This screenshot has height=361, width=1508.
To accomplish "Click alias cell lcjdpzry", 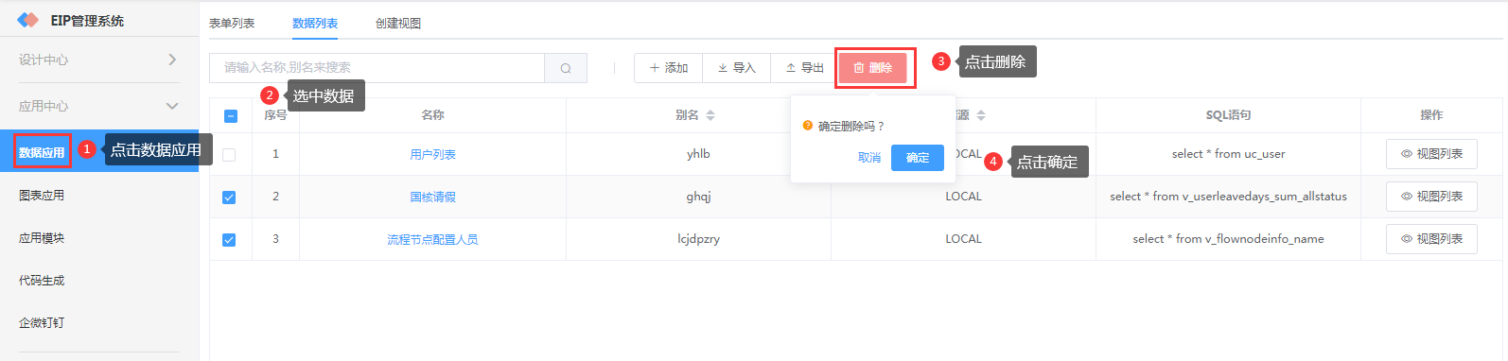I will pyautogui.click(x=698, y=239).
